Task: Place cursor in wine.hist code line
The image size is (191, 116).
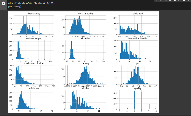Action: click(31, 3)
